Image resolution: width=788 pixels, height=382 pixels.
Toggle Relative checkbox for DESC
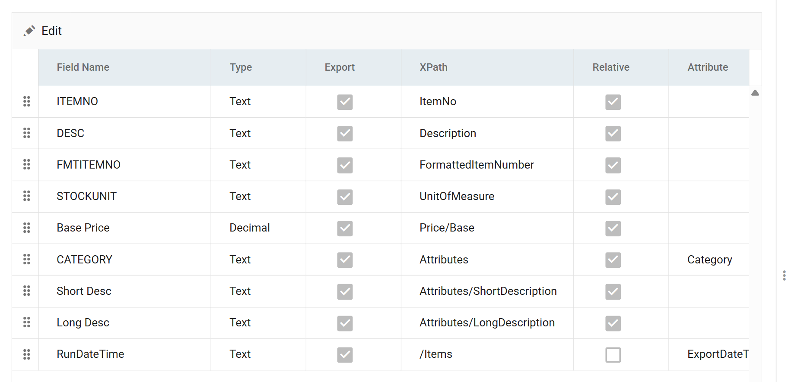pos(613,134)
